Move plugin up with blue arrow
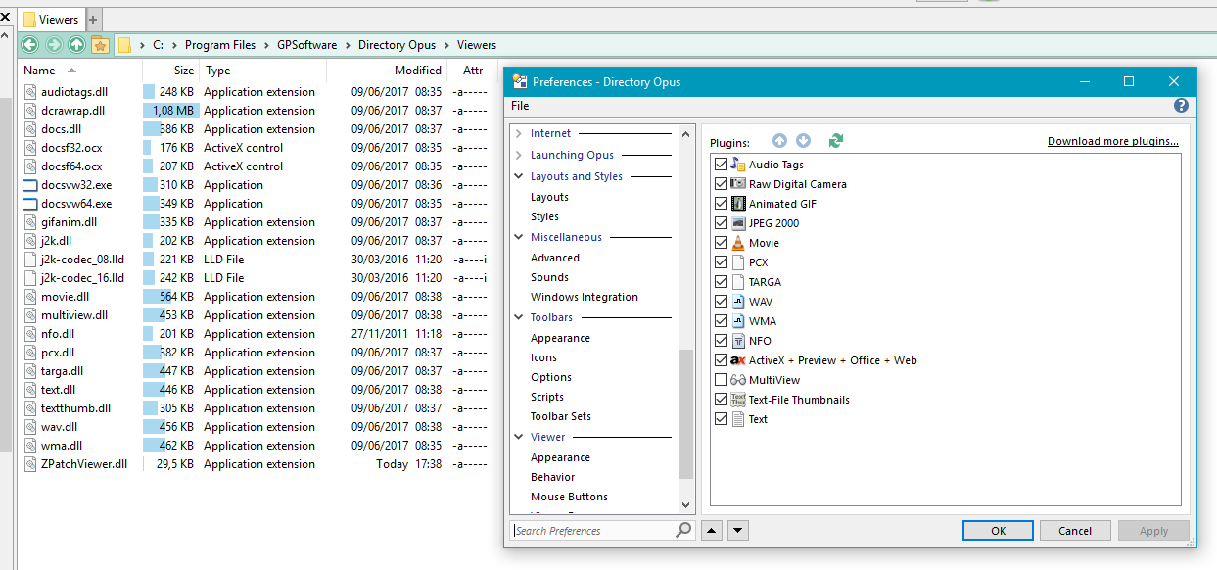1217x570 pixels. point(779,141)
